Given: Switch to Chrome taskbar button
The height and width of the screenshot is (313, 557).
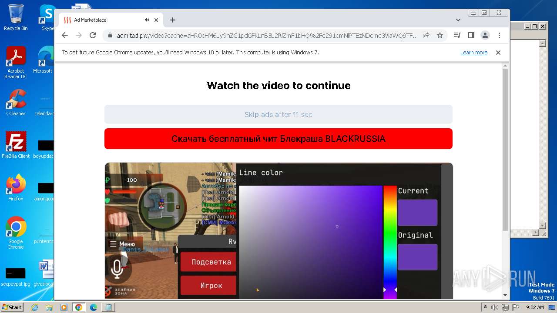Looking at the screenshot, I should coord(78,307).
